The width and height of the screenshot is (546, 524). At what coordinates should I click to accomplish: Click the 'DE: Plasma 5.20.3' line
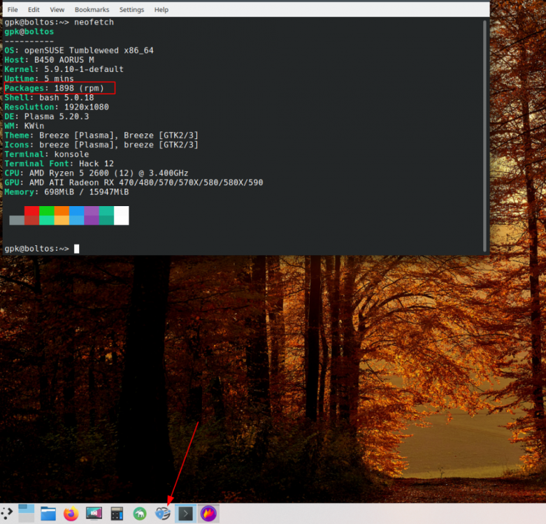point(47,116)
